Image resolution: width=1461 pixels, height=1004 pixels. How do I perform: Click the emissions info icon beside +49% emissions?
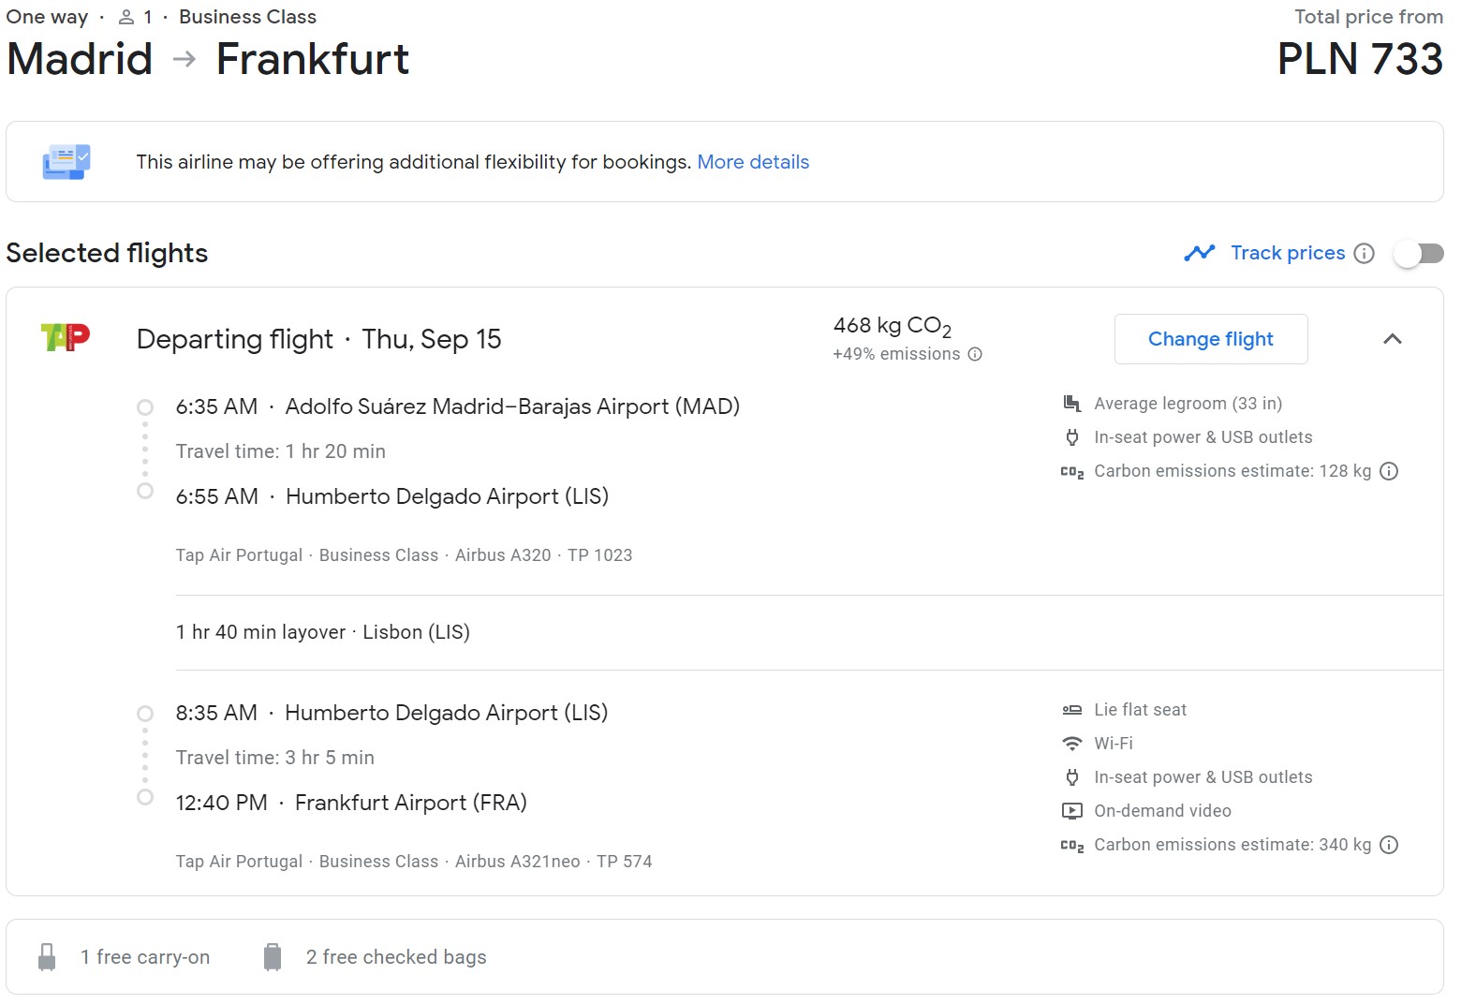click(x=975, y=354)
